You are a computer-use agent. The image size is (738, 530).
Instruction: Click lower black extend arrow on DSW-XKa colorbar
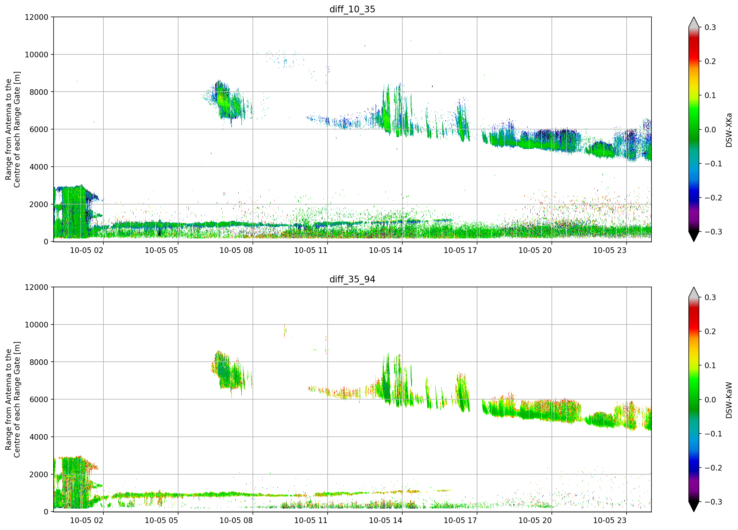694,236
